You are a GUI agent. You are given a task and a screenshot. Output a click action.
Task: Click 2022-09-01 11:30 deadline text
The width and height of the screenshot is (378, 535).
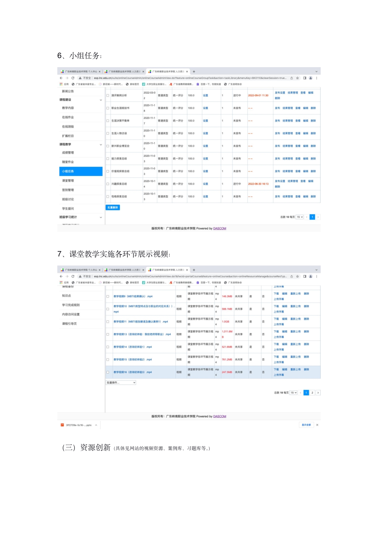point(258,96)
